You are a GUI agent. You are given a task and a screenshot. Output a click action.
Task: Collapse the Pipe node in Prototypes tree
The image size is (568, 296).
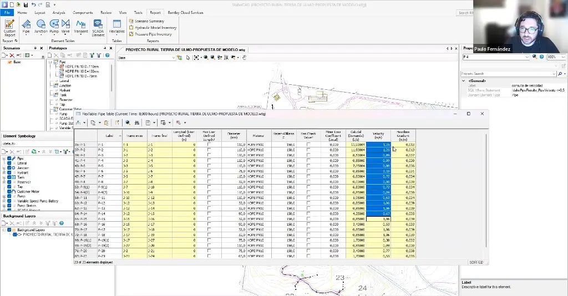(50, 62)
